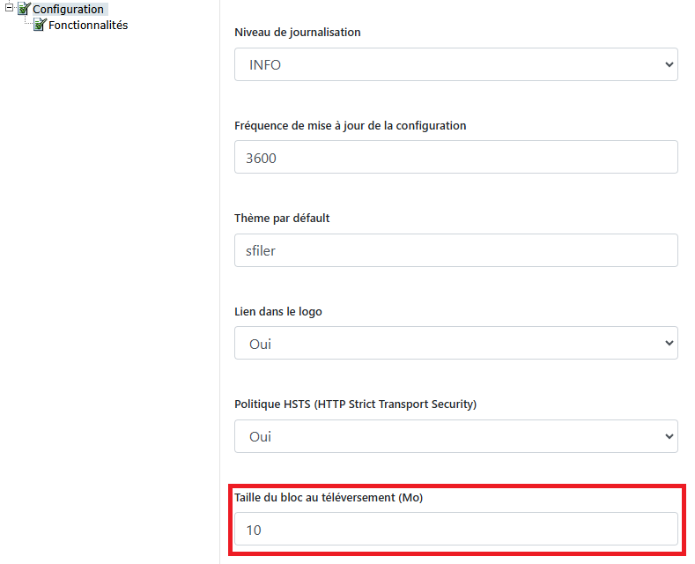Click the Niveau de journalisation label
Screen dimensions: 695x564
[x=298, y=33]
